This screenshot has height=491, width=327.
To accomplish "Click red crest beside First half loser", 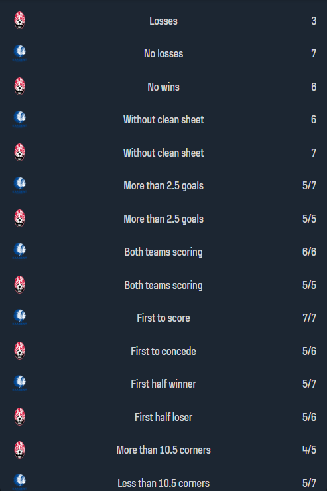I will tap(20, 417).
